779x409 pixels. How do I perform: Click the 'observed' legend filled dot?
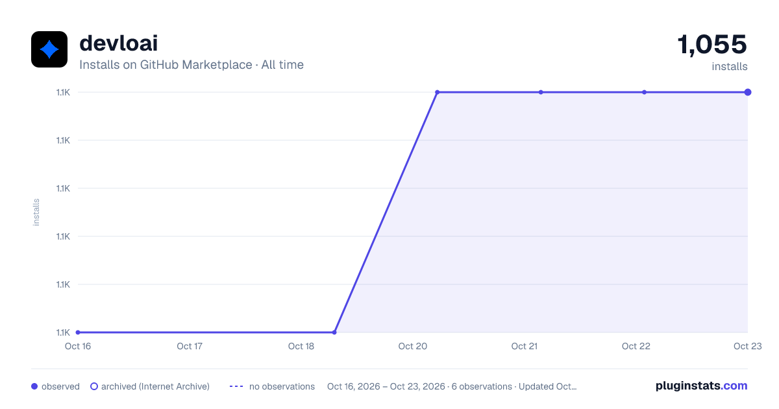(x=34, y=386)
